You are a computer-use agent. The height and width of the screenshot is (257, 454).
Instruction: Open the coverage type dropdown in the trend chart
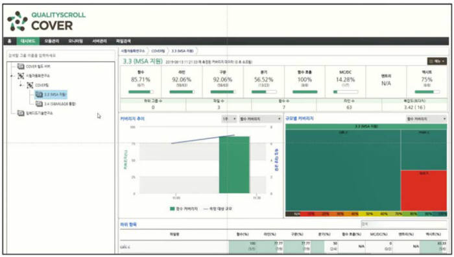[x=260, y=119]
